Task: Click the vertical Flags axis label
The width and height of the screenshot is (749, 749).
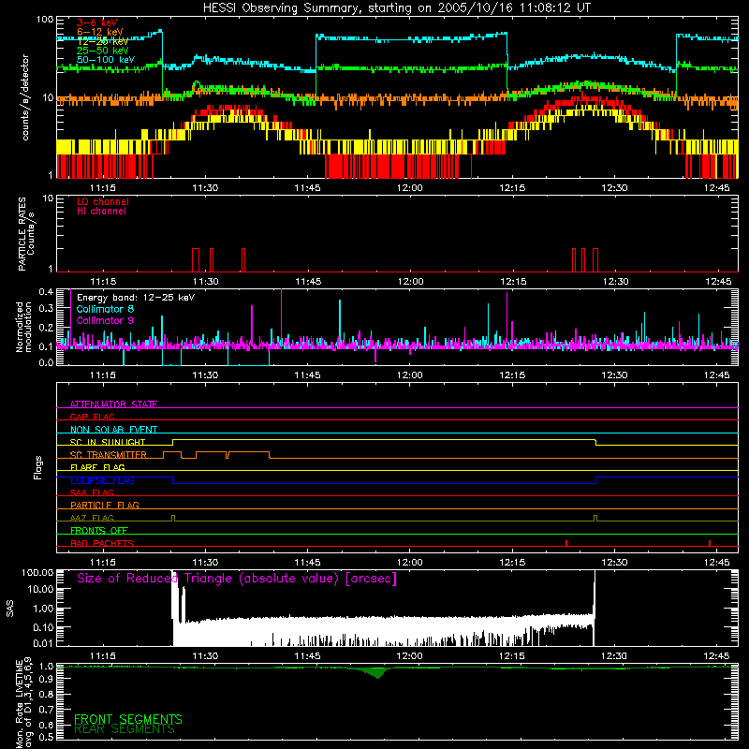Action: coord(37,467)
